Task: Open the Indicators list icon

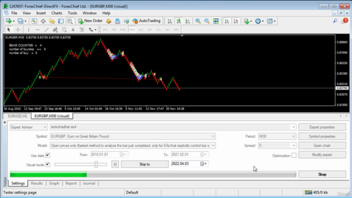Action: [246, 21]
